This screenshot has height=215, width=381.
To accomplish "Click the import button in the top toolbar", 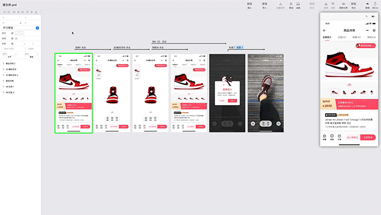I will tap(264, 6).
